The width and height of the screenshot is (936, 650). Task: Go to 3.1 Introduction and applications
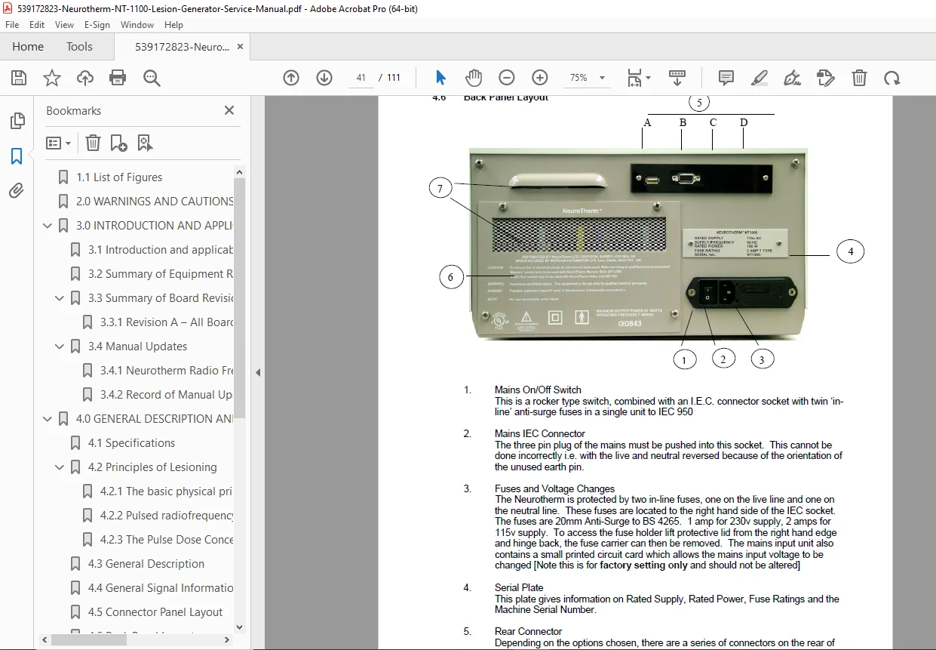(161, 250)
